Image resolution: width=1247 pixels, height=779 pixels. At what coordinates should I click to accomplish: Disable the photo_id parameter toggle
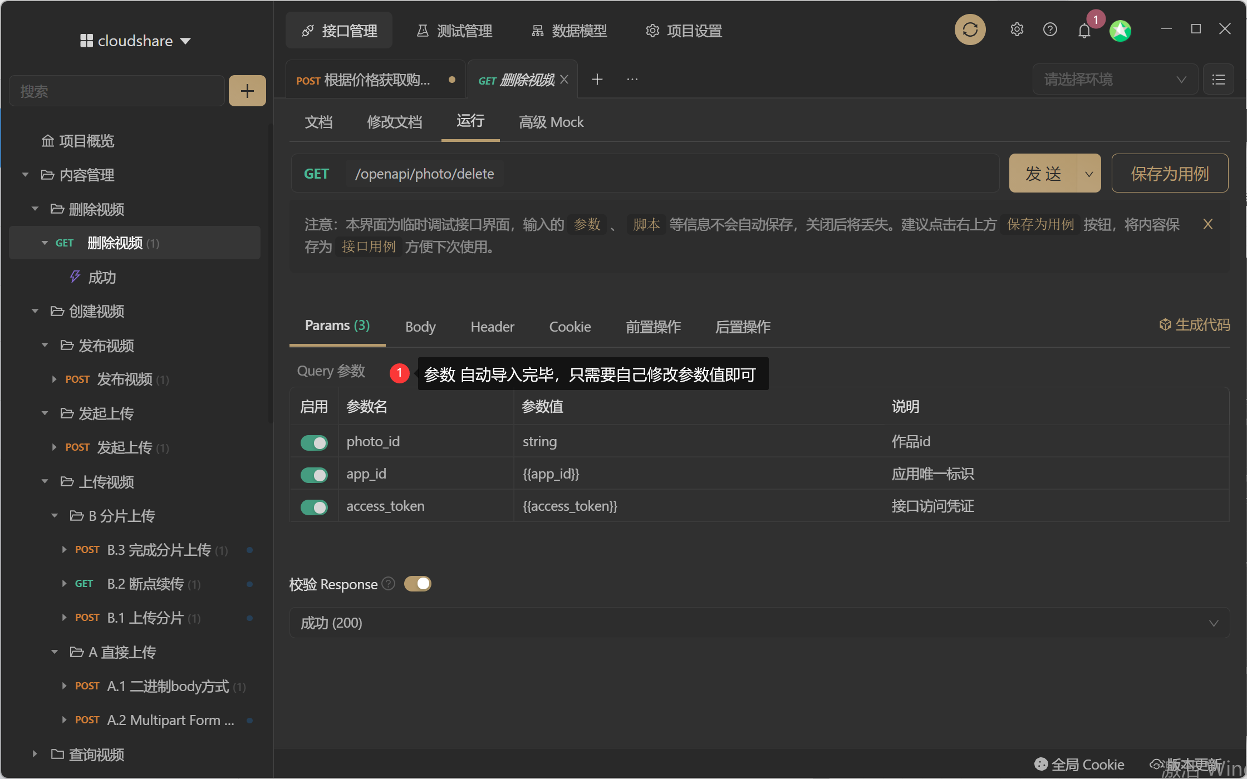coord(314,442)
